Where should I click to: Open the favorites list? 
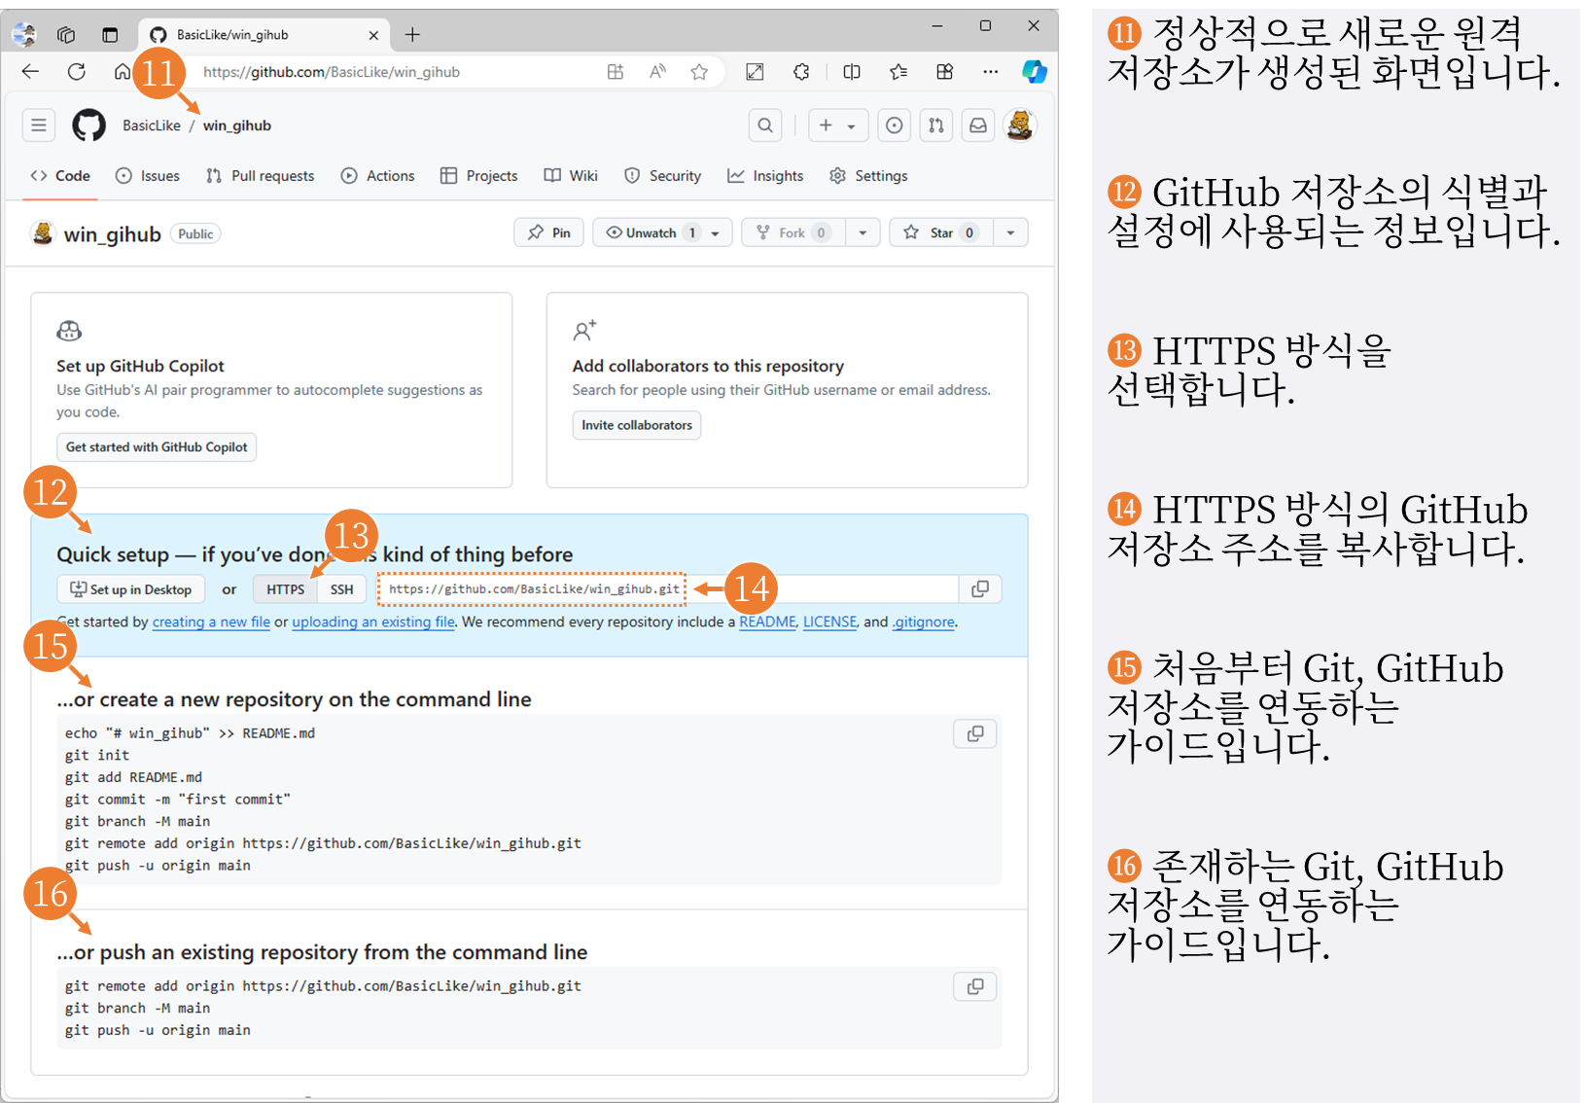(898, 71)
